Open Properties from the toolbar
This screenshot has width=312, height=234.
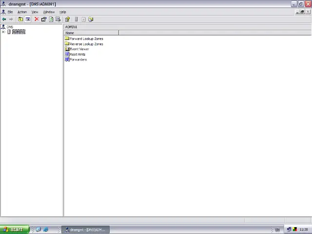point(43,19)
